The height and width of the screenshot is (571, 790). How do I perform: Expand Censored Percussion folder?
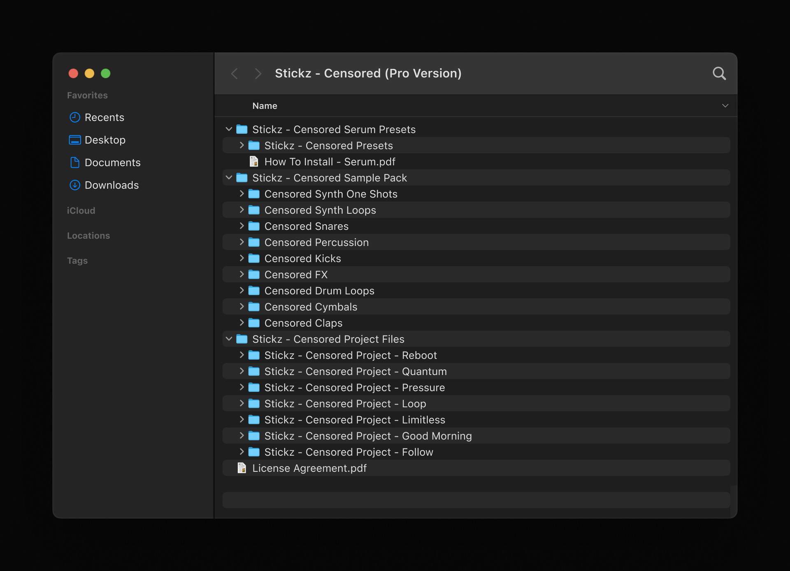[x=242, y=242]
